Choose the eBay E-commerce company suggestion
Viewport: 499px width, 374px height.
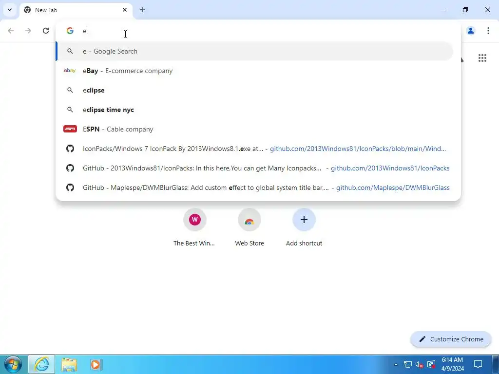[254, 71]
